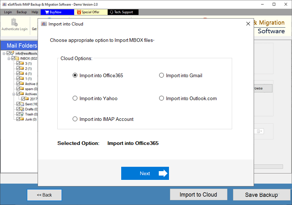Collapse the INBOX folder tree node
Screen dimensions: 292x205
(9, 58)
